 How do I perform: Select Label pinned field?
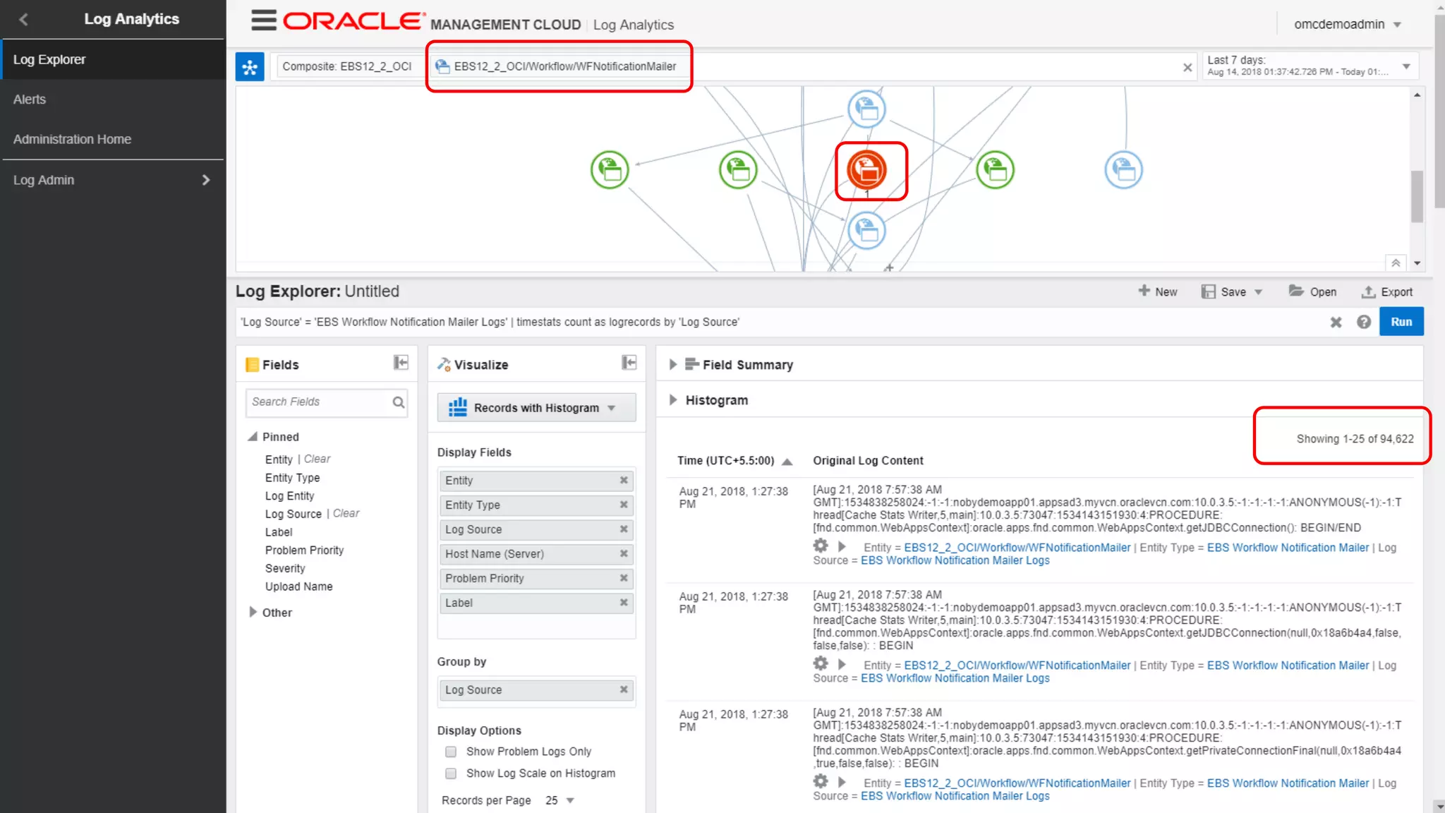(279, 532)
